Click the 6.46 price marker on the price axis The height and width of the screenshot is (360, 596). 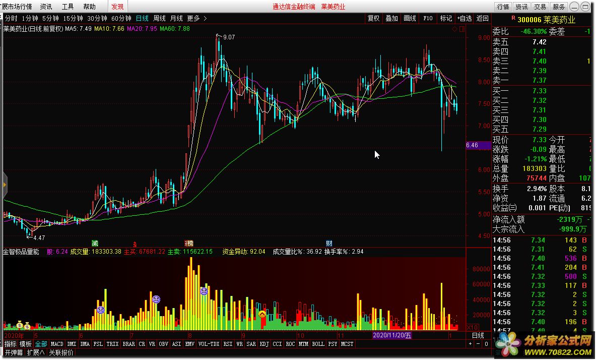coord(479,145)
